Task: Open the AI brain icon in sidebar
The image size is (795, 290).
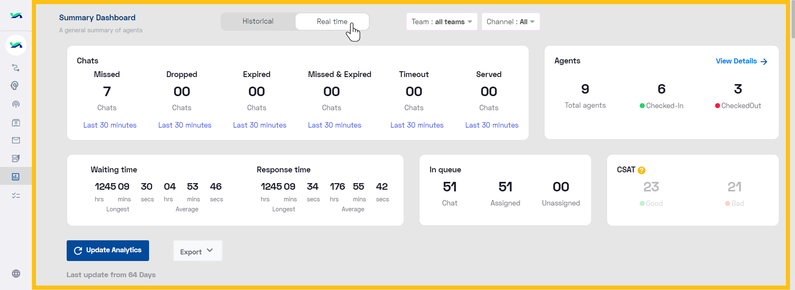Action: point(14,86)
